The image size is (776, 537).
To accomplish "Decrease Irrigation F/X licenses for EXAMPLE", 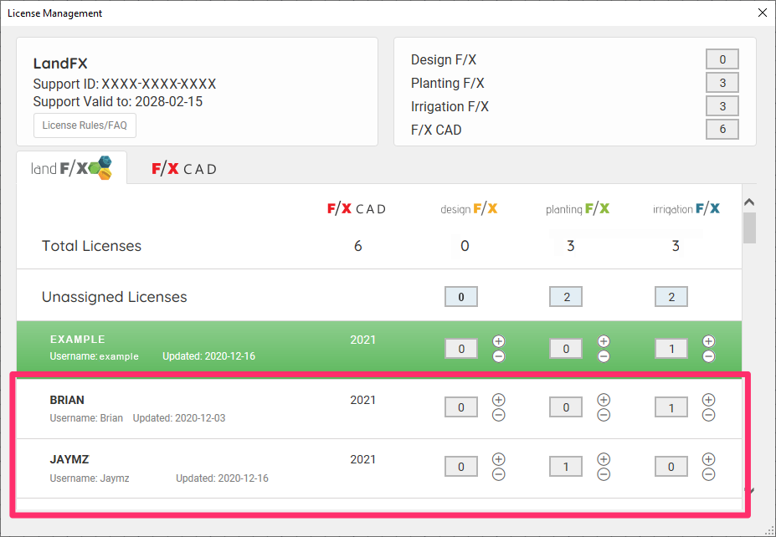I will point(709,356).
